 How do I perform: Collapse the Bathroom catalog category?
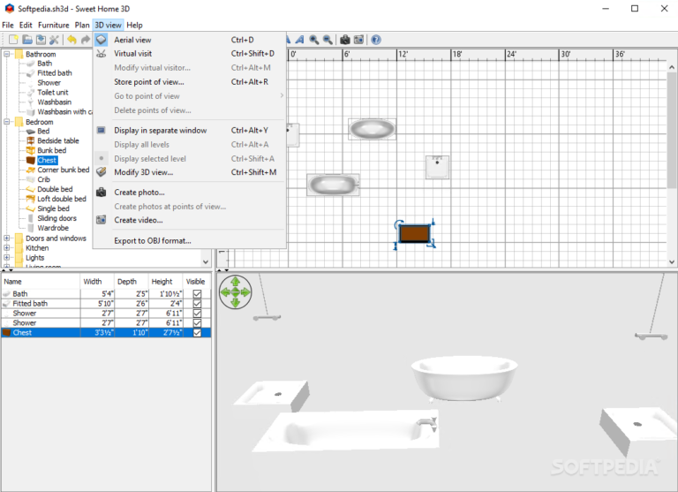(x=7, y=54)
